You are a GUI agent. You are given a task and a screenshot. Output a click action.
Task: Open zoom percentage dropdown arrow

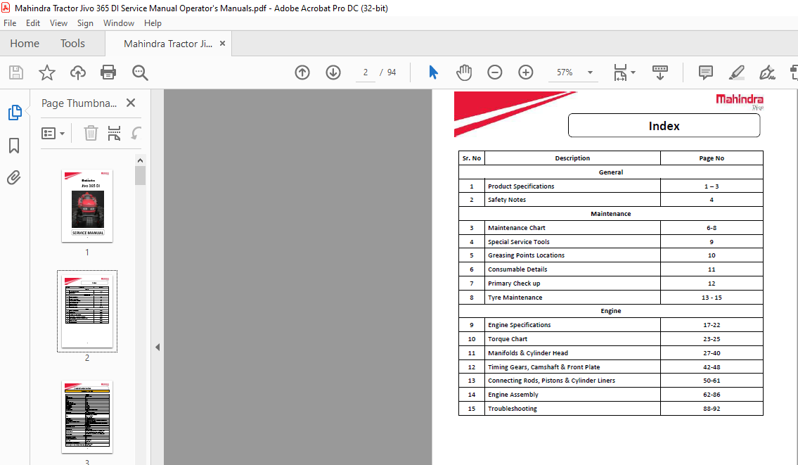(590, 72)
